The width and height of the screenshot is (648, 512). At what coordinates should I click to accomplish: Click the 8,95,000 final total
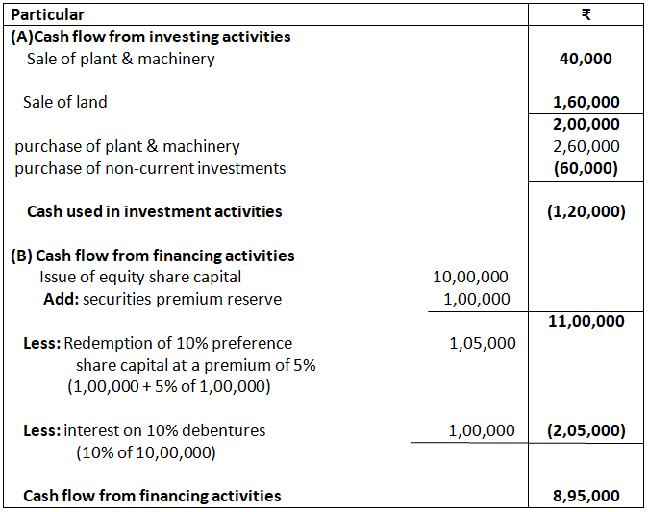[x=586, y=496]
